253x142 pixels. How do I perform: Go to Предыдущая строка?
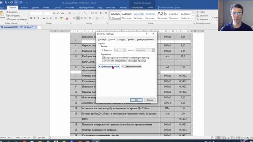point(109,67)
